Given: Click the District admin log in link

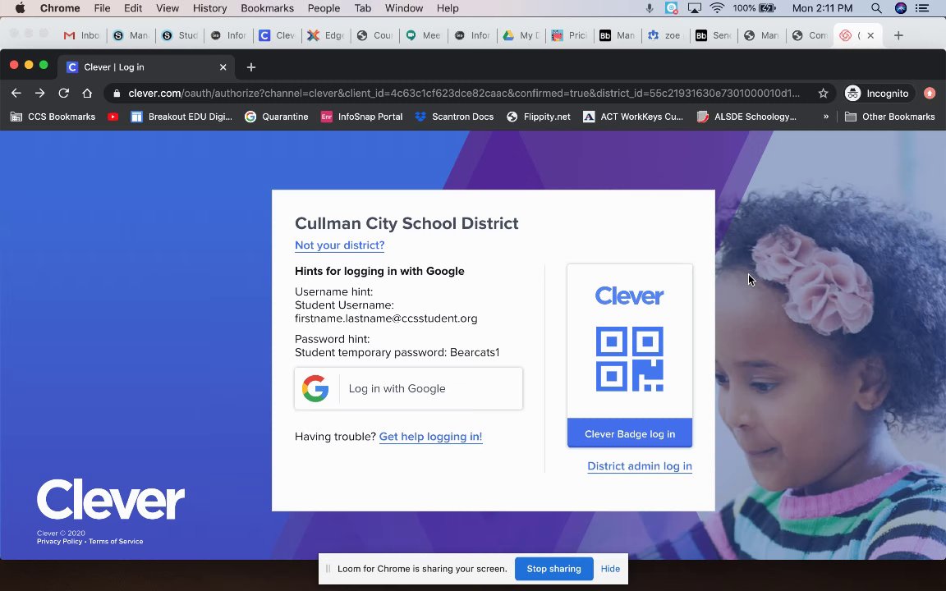Looking at the screenshot, I should [x=640, y=465].
